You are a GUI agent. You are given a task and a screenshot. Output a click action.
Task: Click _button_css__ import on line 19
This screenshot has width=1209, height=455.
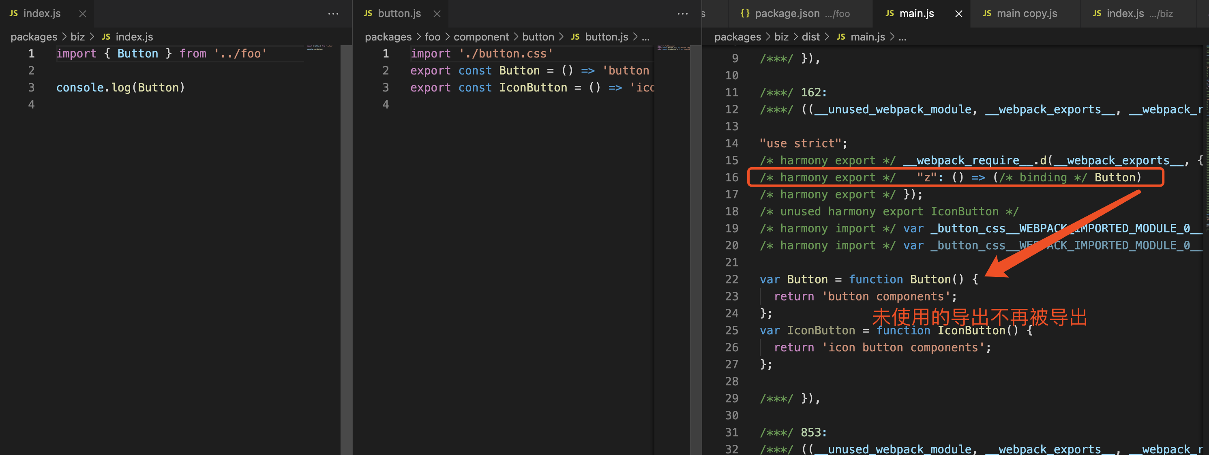click(x=1067, y=229)
